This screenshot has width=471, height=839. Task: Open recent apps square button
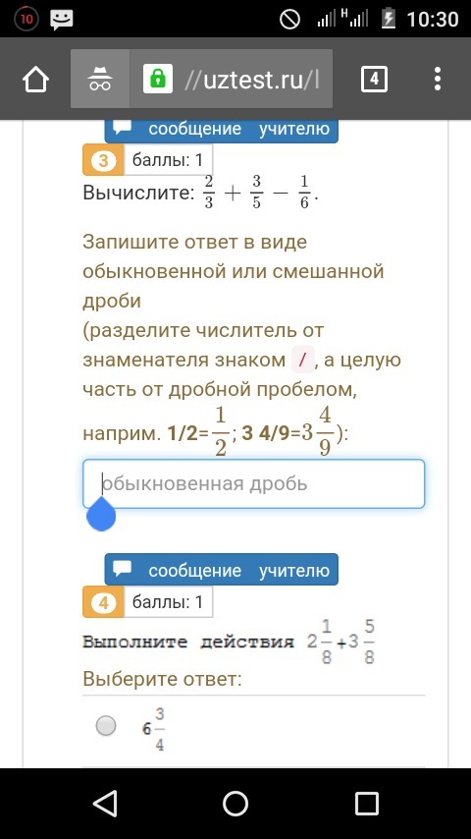click(367, 804)
